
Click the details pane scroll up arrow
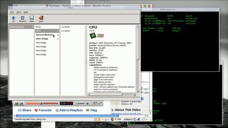[138, 26]
